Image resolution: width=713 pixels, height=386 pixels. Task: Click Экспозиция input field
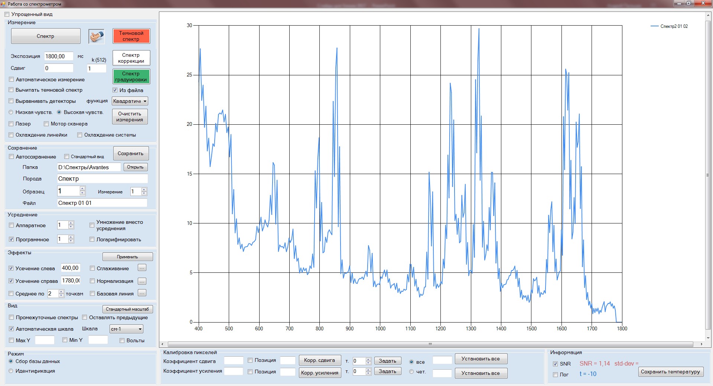(x=59, y=56)
